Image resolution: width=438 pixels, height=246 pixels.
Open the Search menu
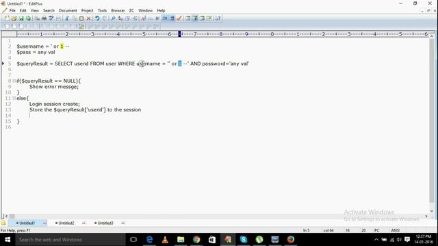(x=49, y=10)
